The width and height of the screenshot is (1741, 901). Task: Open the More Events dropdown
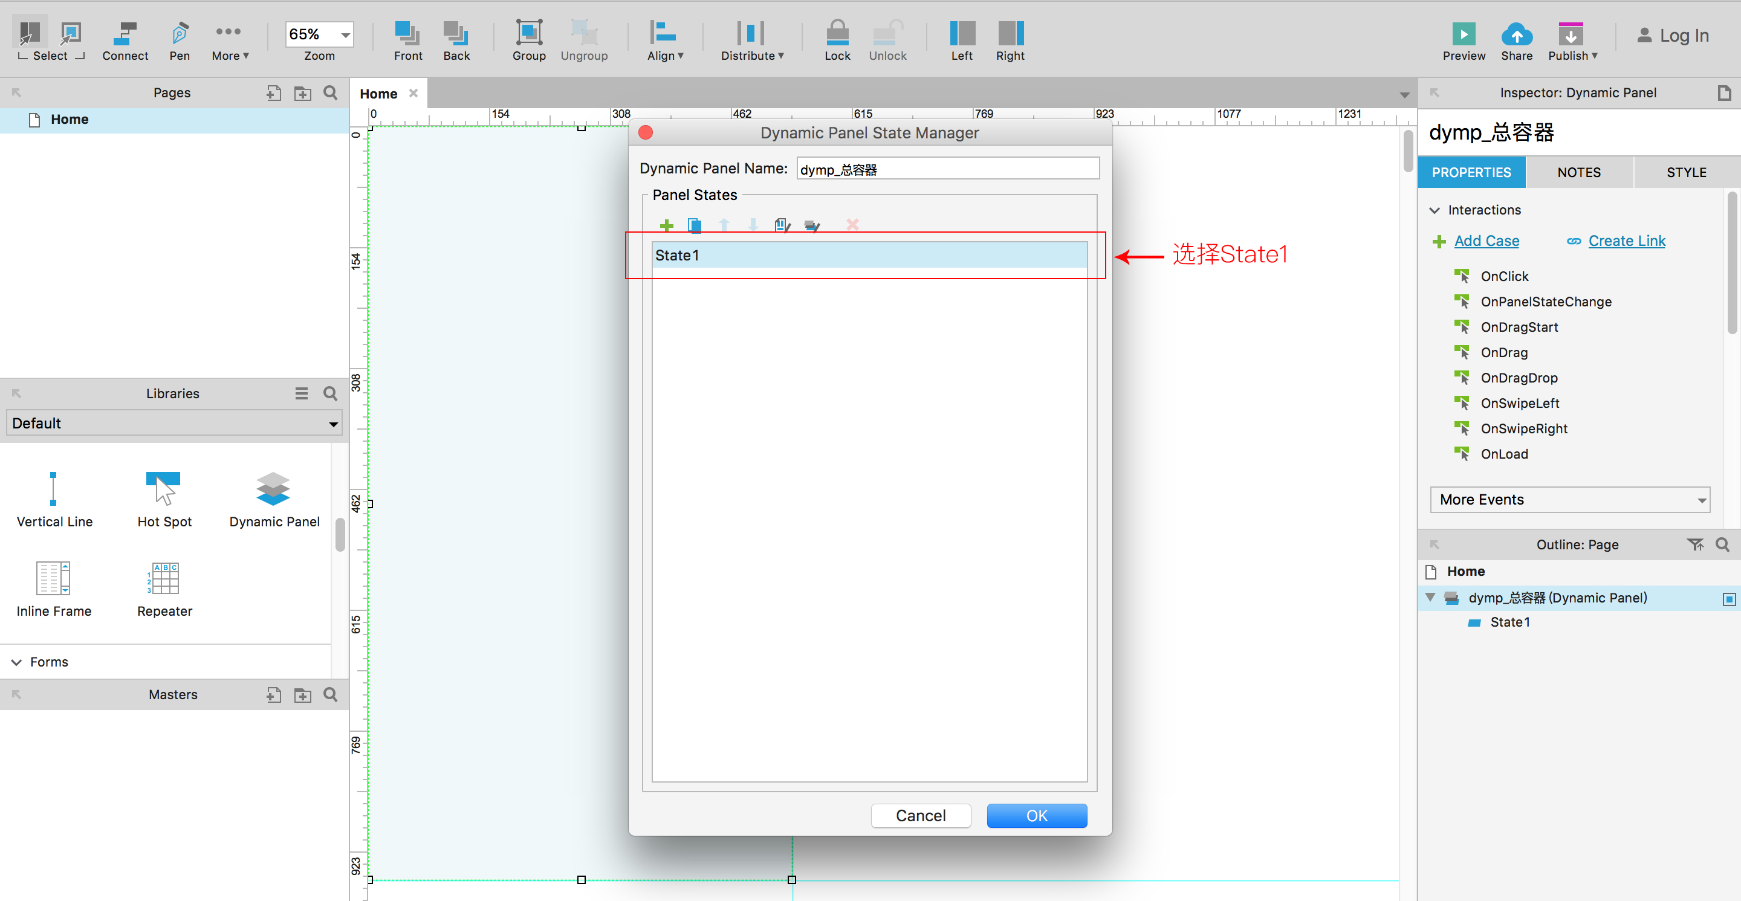point(1569,500)
